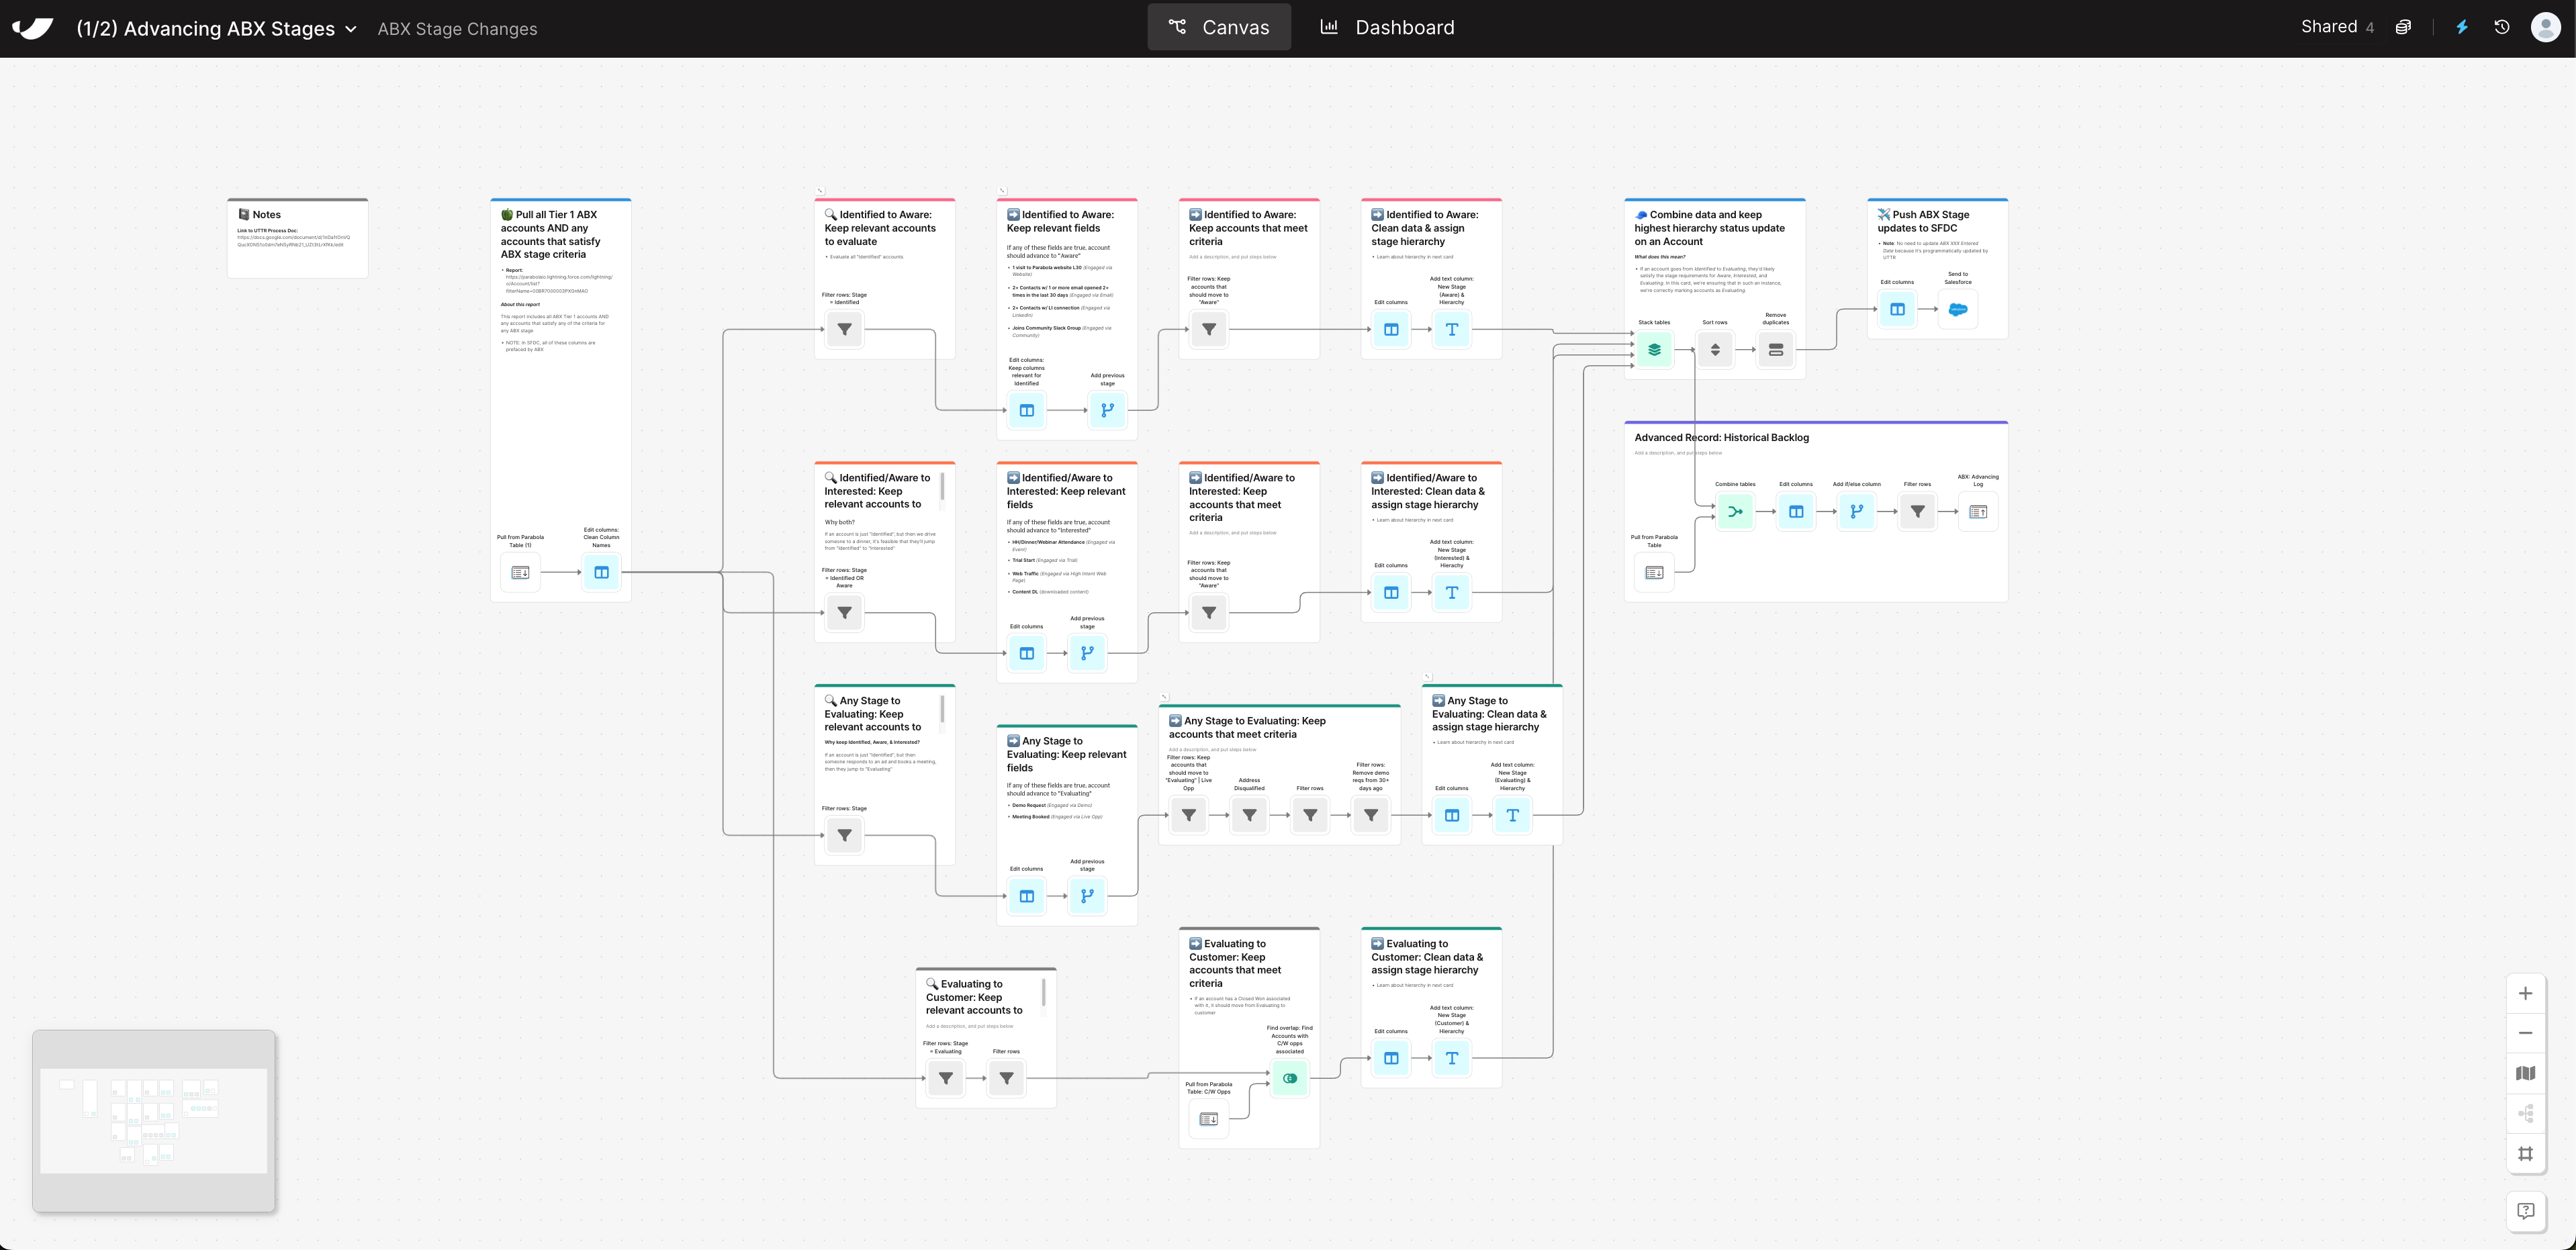Click the minimap overview thumbnail
The width and height of the screenshot is (2576, 1250).
[x=153, y=1120]
